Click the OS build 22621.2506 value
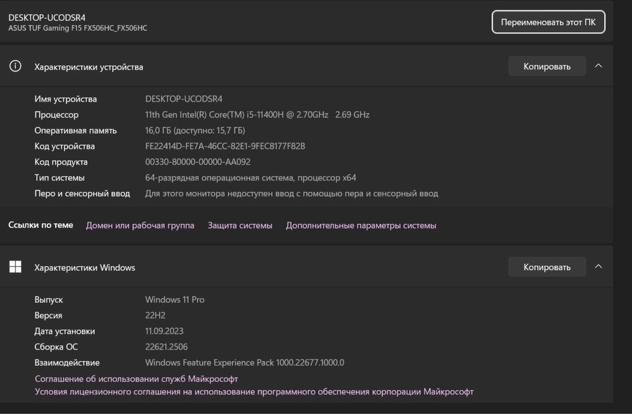 (166, 346)
